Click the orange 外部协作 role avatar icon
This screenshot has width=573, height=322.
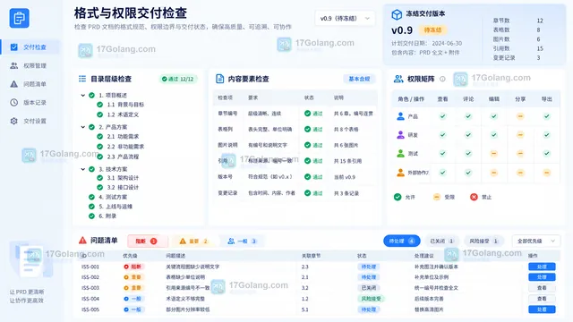click(400, 173)
